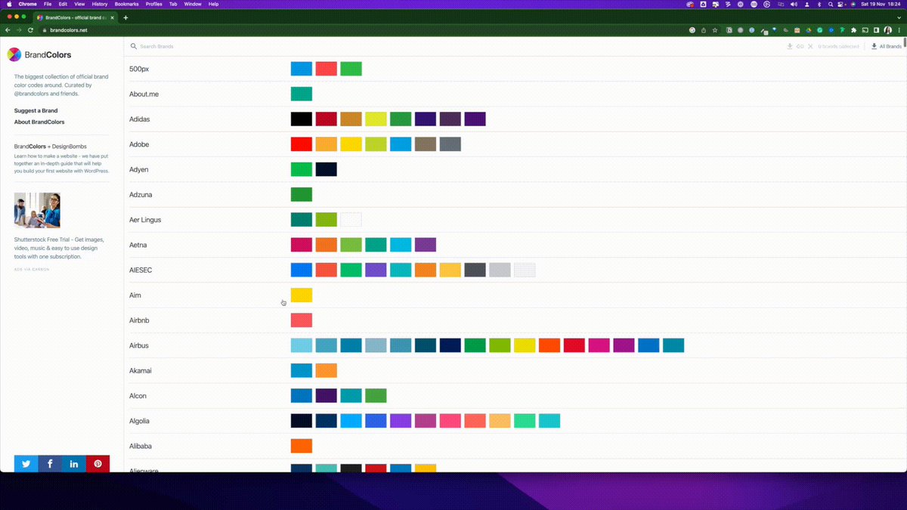Screen dimensions: 907x510
Task: Click the Twitter share icon
Action: click(26, 463)
